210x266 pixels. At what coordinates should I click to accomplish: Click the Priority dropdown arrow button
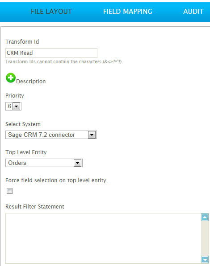17,106
